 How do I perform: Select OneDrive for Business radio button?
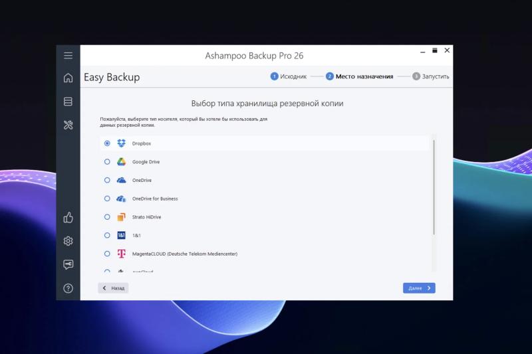point(107,199)
